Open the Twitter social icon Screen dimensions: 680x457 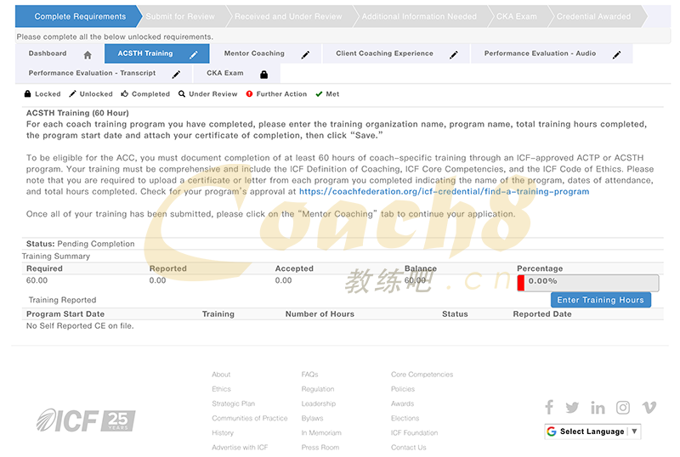tap(572, 408)
